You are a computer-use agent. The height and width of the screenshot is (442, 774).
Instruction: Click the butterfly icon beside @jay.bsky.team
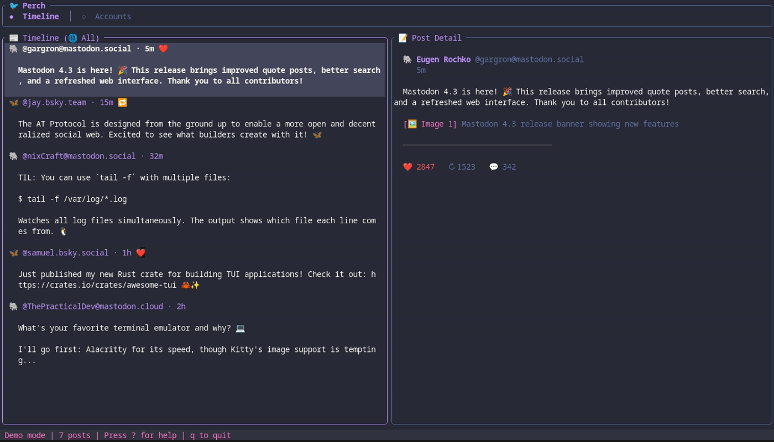click(13, 102)
